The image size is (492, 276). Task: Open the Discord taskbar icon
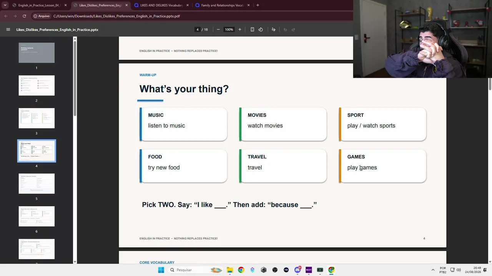pyautogui.click(x=298, y=270)
